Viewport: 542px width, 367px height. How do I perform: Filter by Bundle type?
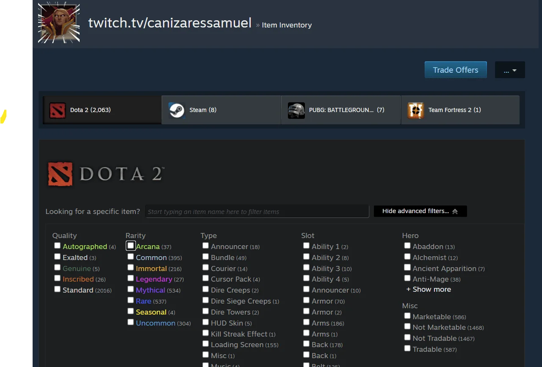[205, 257]
